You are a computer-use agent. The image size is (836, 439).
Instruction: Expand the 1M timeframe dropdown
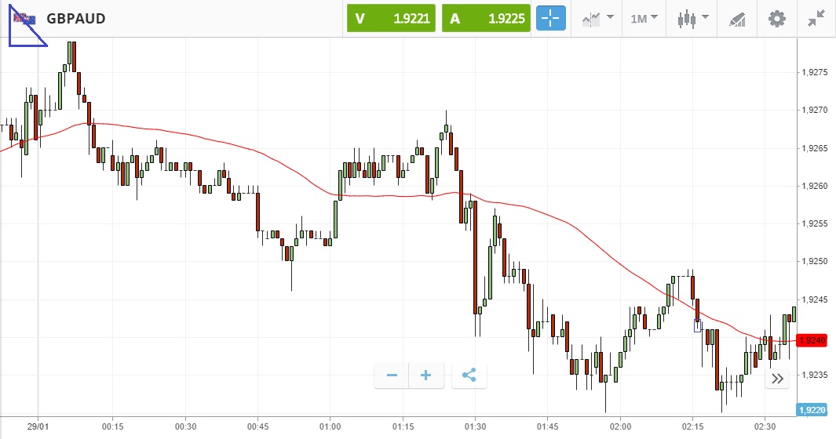click(644, 18)
